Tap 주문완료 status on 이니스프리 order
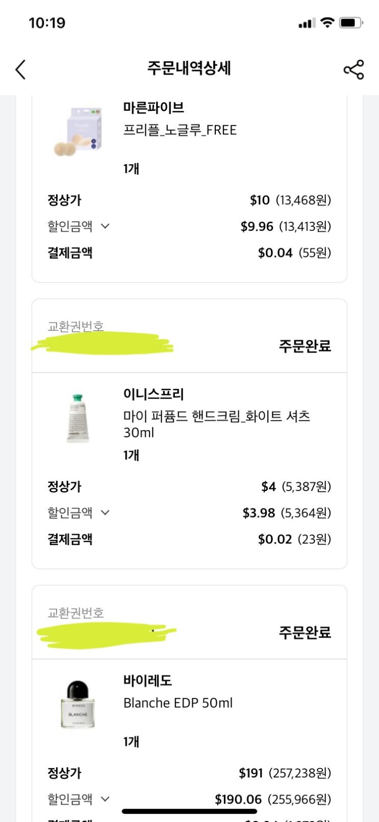379x822 pixels. pos(305,346)
